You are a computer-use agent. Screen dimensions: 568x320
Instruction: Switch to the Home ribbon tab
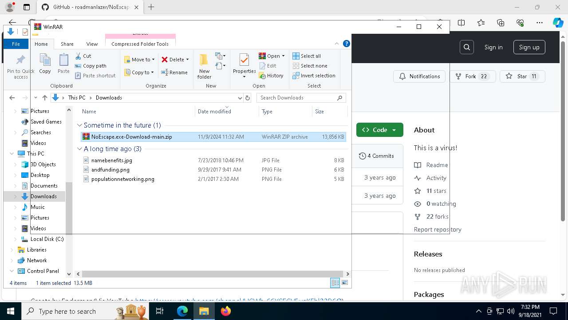click(41, 44)
